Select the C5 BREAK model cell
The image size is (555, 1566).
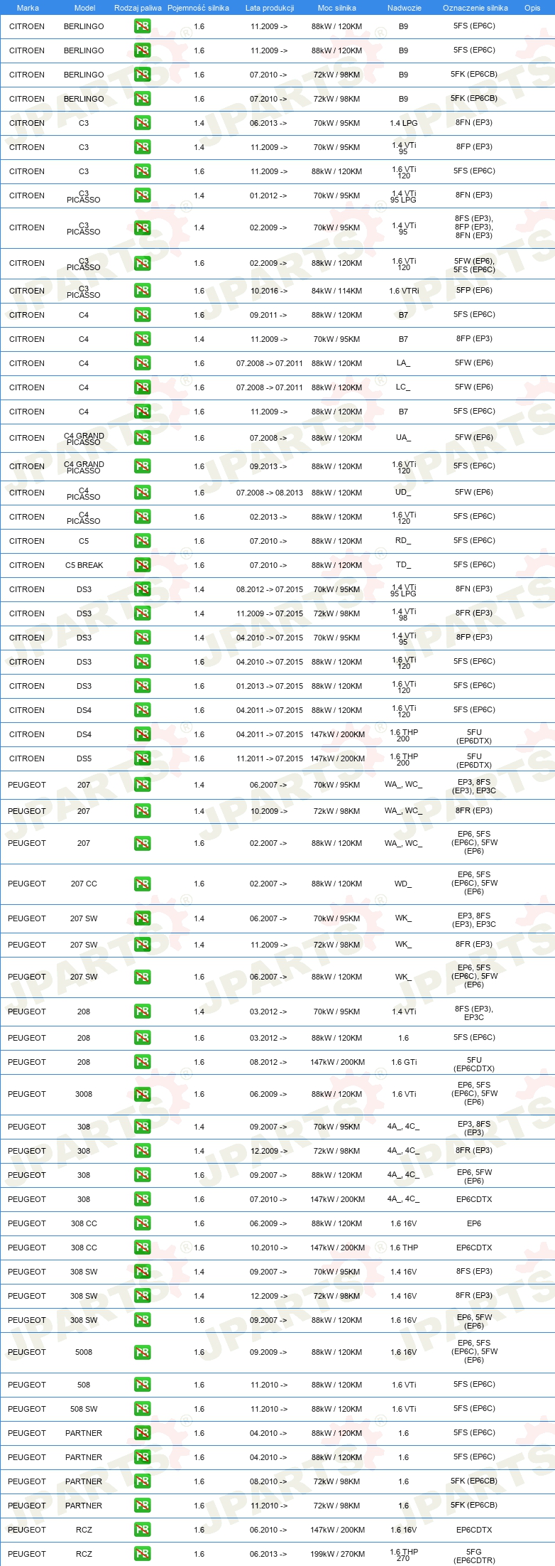click(84, 565)
